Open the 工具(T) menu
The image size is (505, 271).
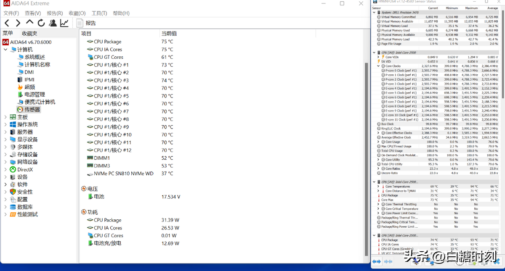pos(99,13)
